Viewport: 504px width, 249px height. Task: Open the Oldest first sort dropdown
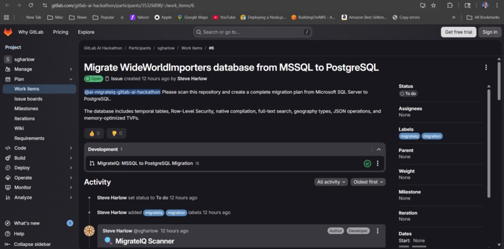pyautogui.click(x=368, y=182)
